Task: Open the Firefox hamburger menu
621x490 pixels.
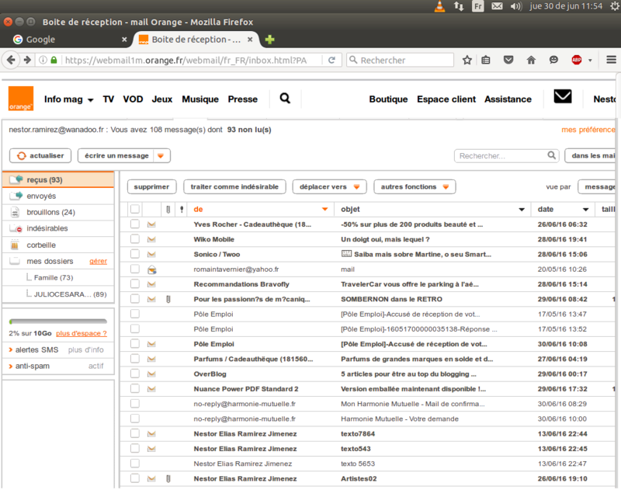Action: tap(611, 60)
